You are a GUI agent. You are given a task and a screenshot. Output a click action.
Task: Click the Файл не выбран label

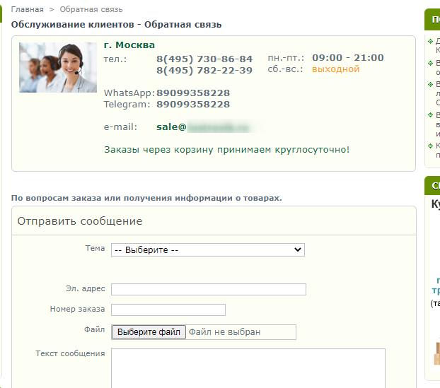(225, 332)
